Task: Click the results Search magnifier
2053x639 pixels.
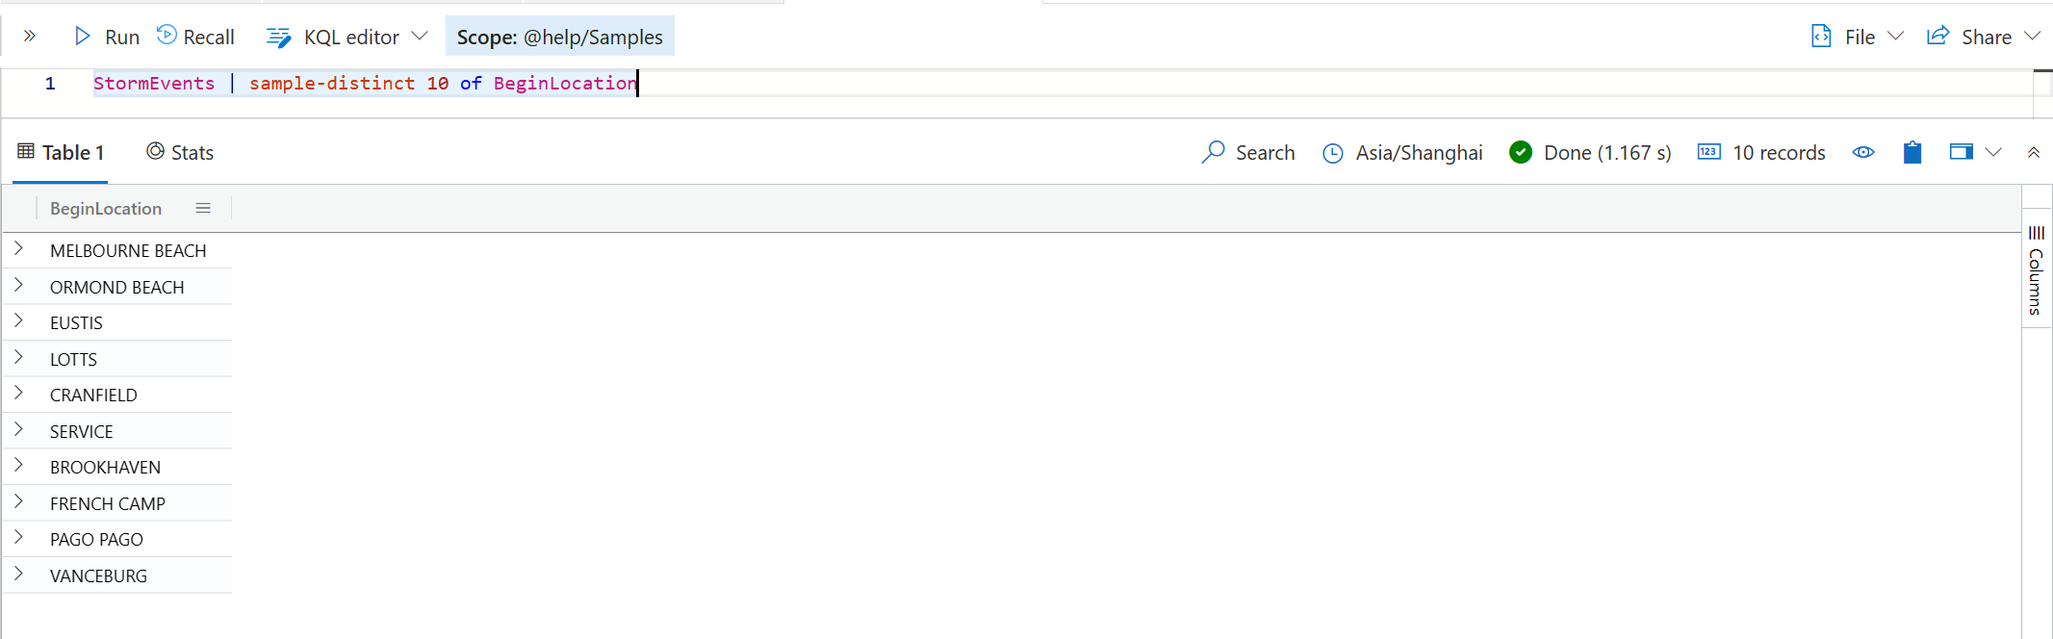Action: tap(1213, 152)
